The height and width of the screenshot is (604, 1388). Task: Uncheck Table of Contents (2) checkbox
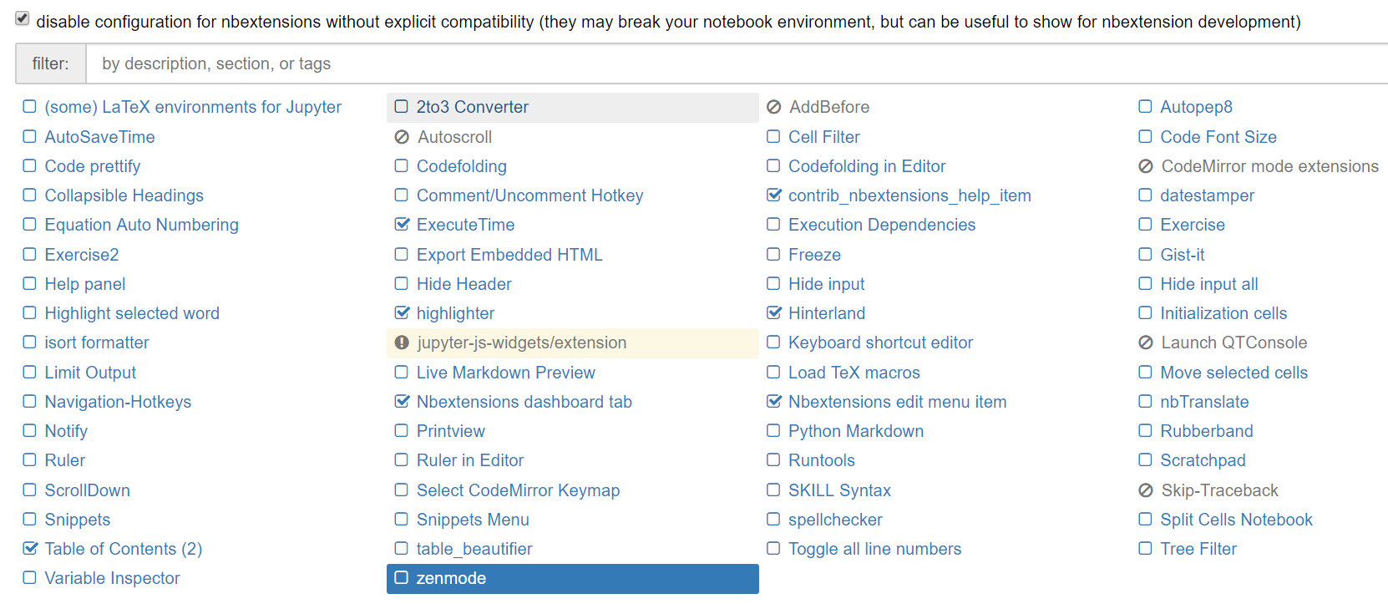point(30,549)
